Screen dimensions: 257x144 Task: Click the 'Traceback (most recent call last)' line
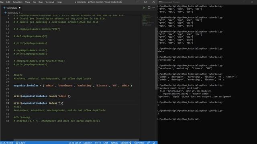[x=179, y=88]
